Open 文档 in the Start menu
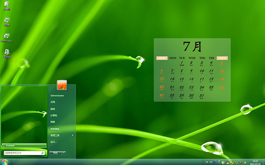 pyautogui.click(x=53, y=102)
